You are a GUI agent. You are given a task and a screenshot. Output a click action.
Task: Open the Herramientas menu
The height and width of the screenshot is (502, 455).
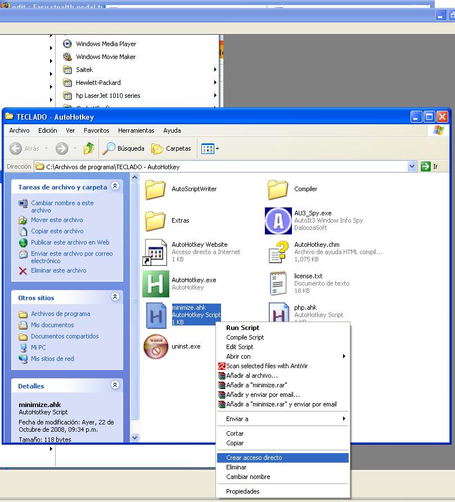[x=136, y=130]
